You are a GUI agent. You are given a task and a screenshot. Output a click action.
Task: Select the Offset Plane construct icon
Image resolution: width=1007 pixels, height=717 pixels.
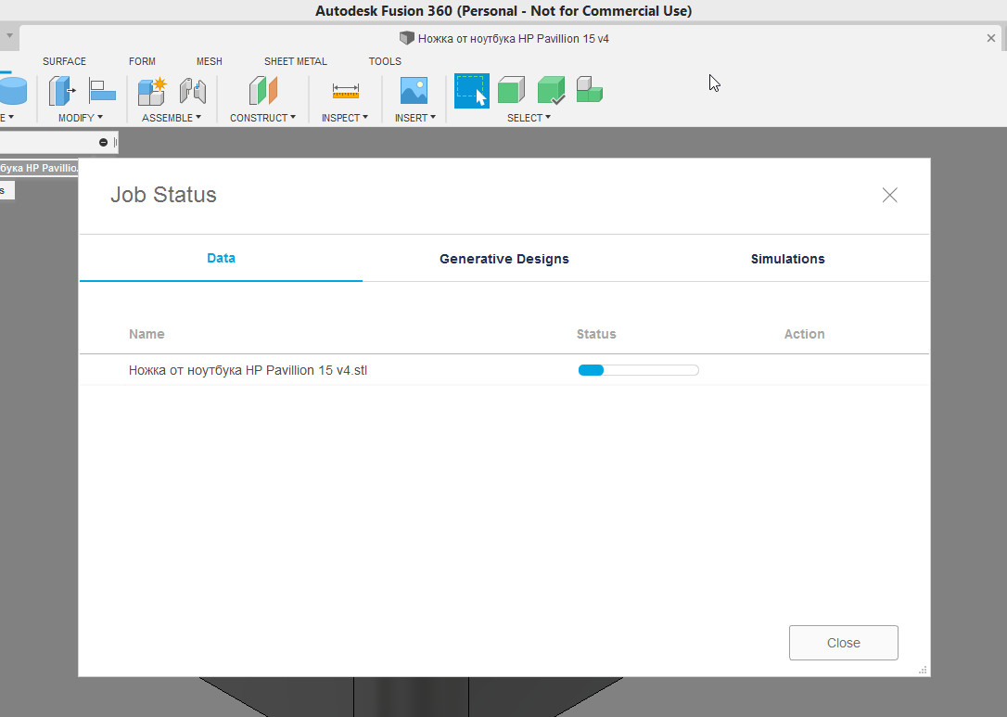point(263,91)
